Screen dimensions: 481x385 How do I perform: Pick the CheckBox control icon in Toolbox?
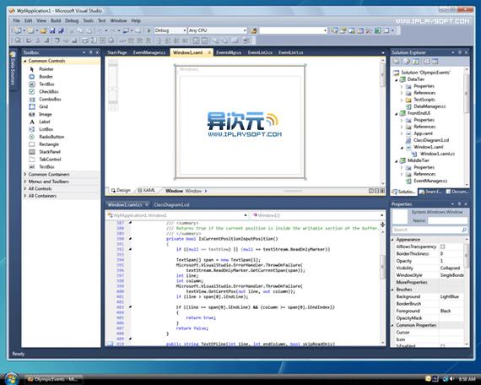click(32, 91)
